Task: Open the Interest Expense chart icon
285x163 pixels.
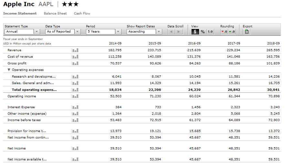Action: pos(75,107)
